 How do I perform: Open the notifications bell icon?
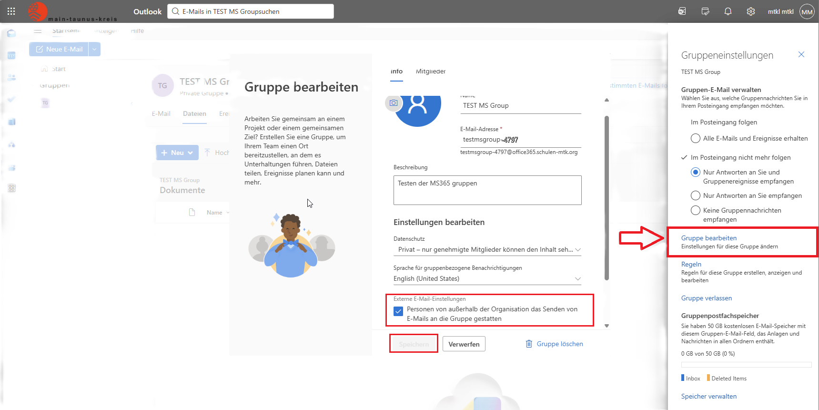[x=728, y=11]
